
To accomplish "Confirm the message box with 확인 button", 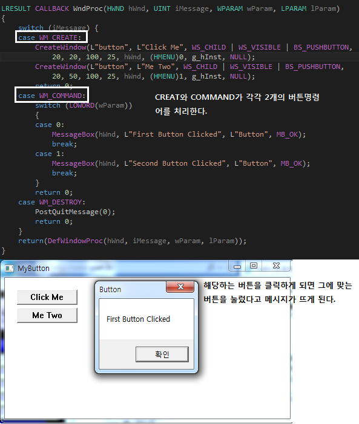I will [162, 354].
